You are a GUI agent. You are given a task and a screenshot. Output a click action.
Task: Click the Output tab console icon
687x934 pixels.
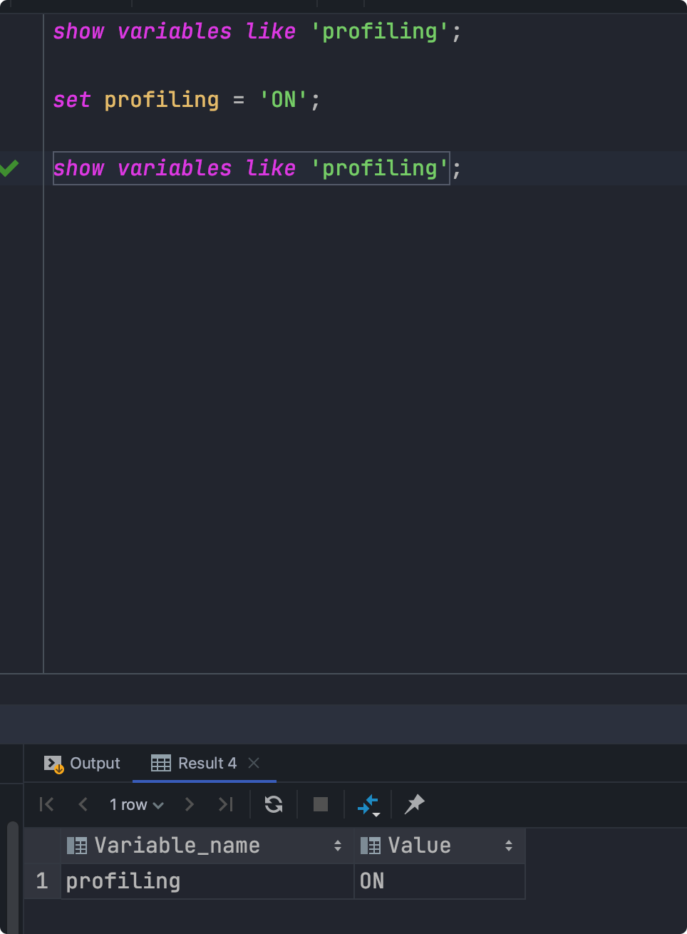tap(53, 764)
